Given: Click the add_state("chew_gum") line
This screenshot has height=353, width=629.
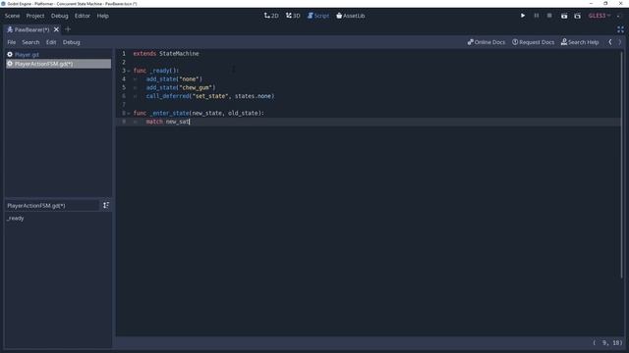Looking at the screenshot, I should click(181, 87).
